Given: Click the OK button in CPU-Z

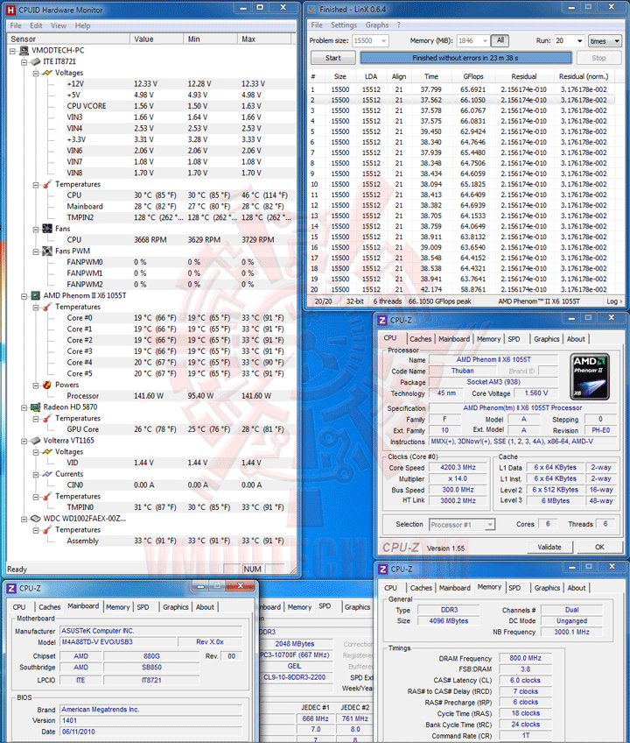Looking at the screenshot, I should click(x=599, y=547).
